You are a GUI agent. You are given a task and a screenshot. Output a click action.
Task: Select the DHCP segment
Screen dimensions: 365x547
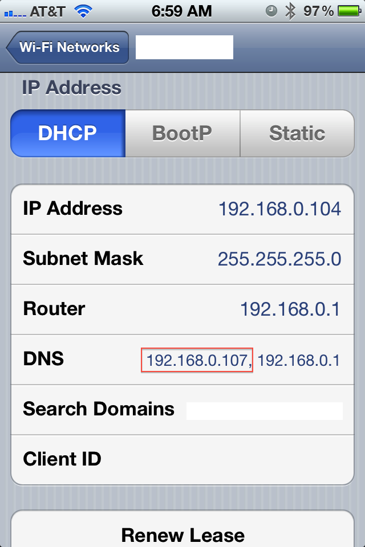point(68,133)
